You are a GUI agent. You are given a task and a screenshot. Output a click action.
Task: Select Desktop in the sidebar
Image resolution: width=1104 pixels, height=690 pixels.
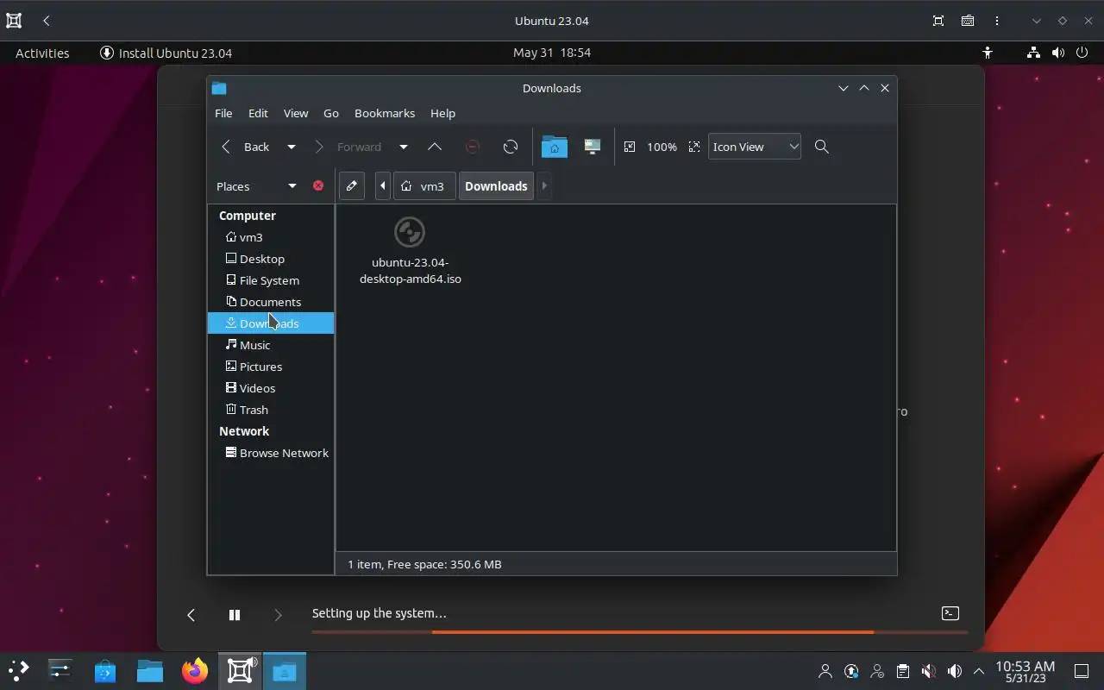pyautogui.click(x=271, y=259)
